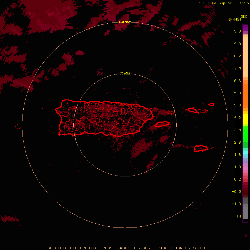Click the NEXLAB-College of DuPage credit text
This screenshot has height=250, width=250.
[x=222, y=3]
